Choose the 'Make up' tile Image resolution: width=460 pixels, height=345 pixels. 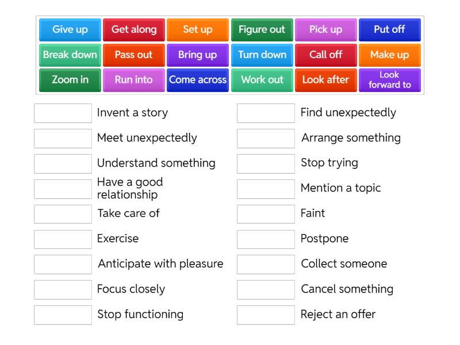click(x=390, y=55)
